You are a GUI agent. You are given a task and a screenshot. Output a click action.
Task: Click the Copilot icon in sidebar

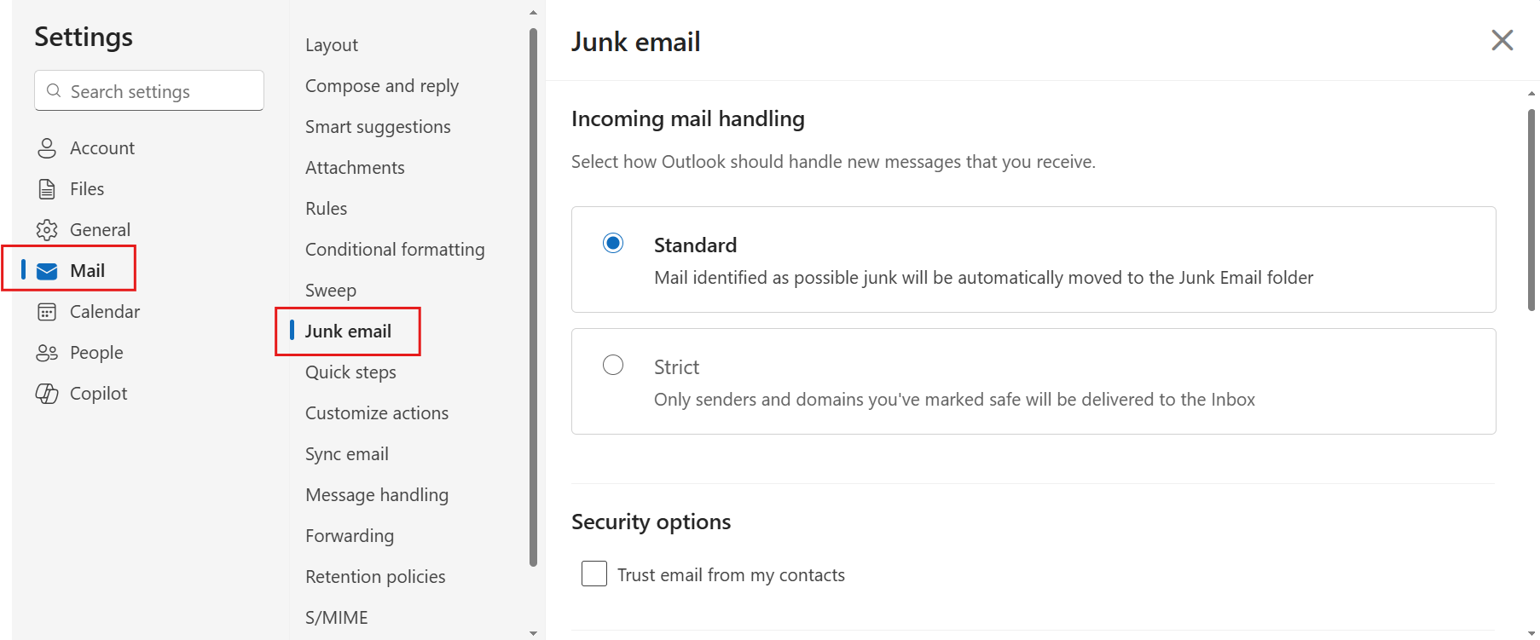pos(47,394)
